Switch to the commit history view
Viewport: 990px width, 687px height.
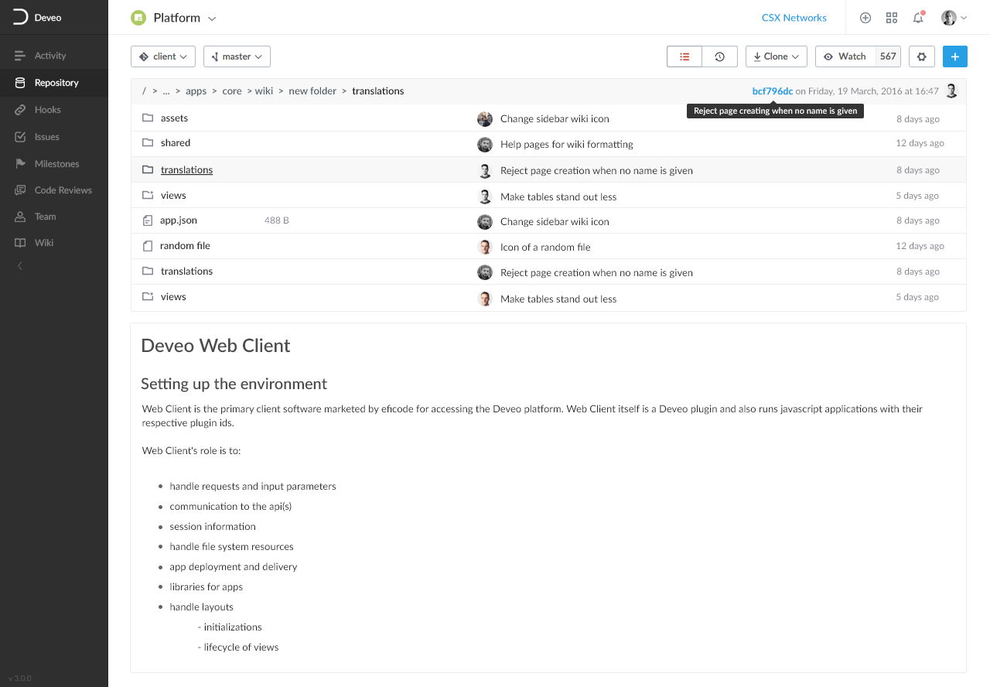tap(720, 56)
